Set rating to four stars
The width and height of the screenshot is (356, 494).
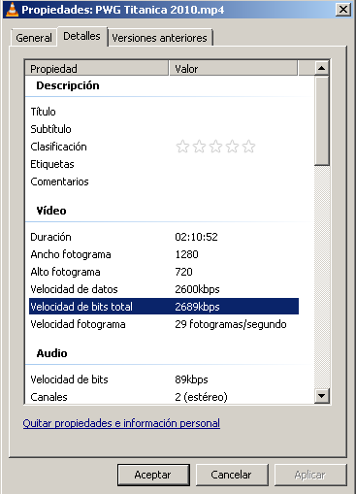(x=232, y=147)
